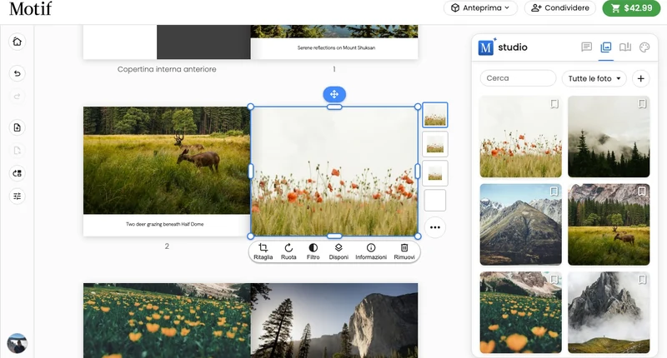Click the home icon in left sidebar
The width and height of the screenshot is (667, 358).
pos(17,42)
